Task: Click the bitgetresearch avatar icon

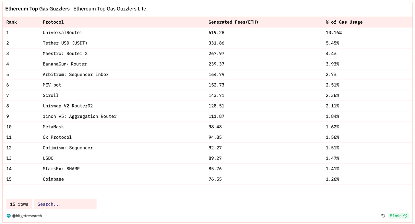Action: pos(9,216)
